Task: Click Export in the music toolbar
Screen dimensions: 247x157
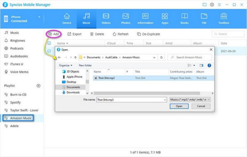Action: point(74,34)
